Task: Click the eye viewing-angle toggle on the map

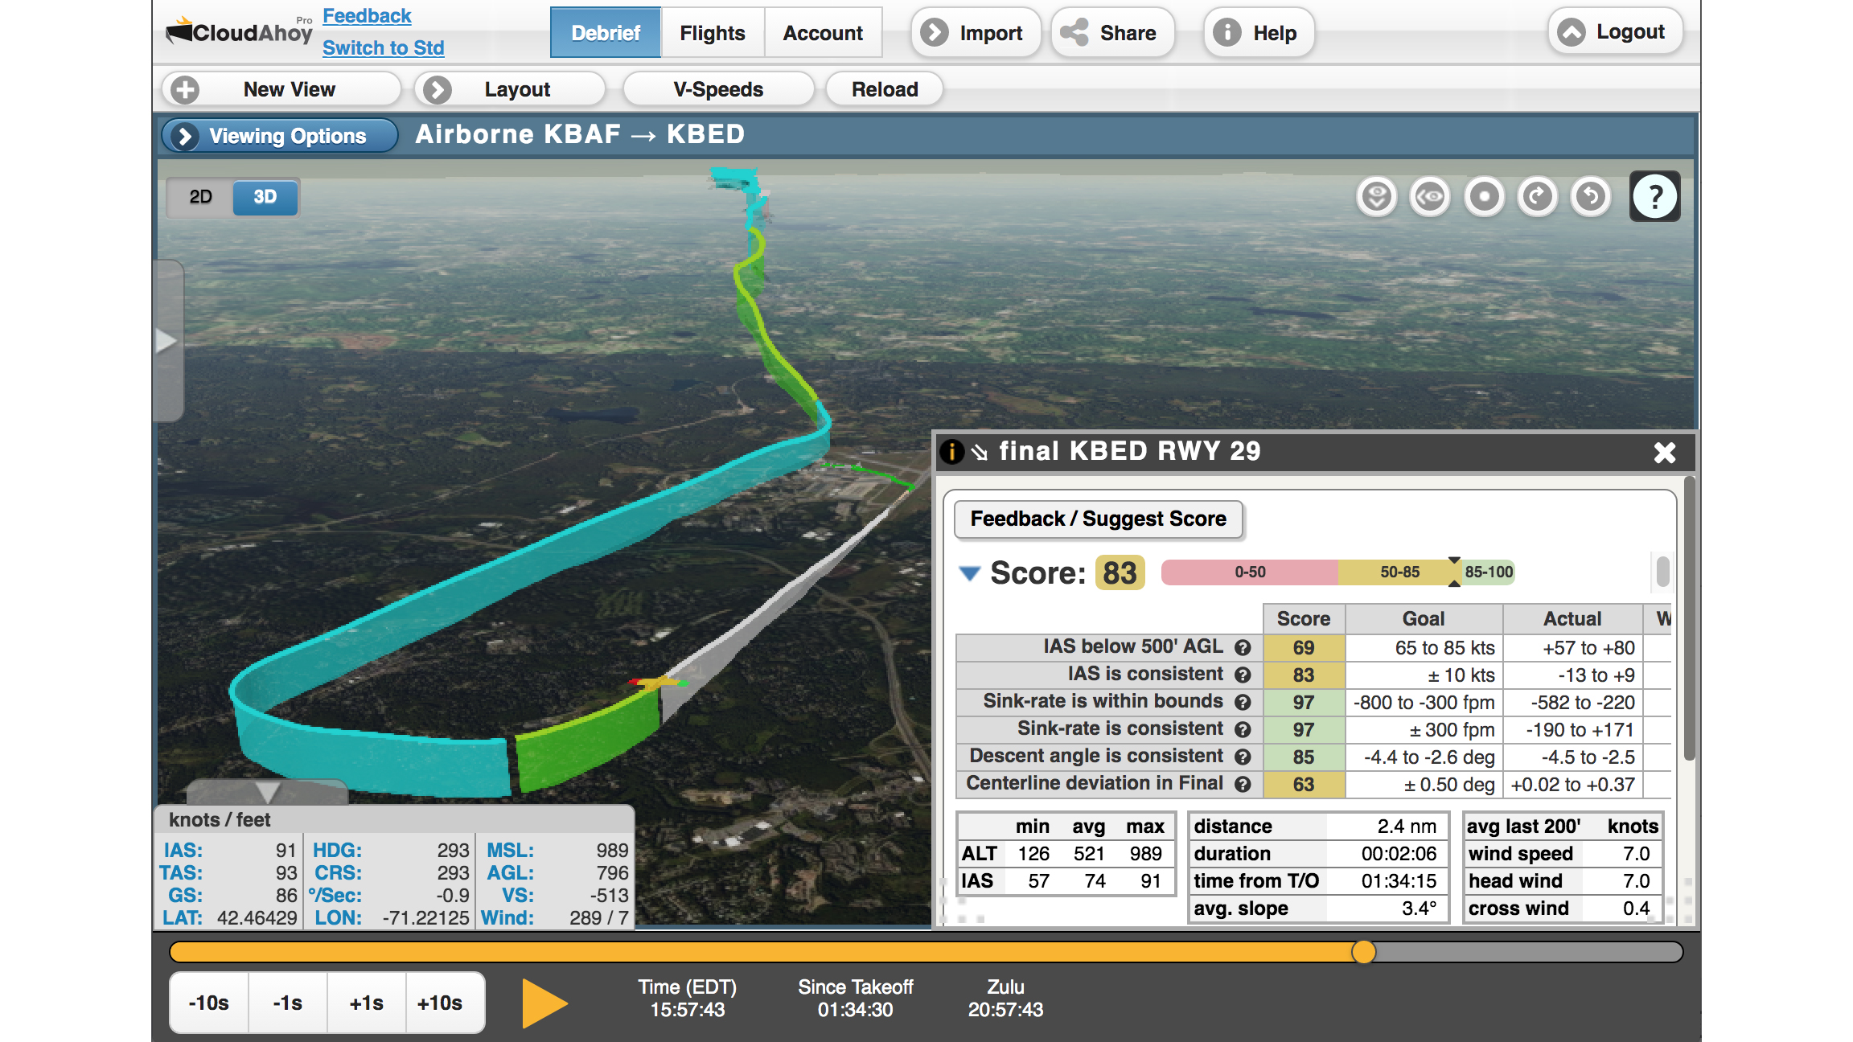Action: point(1429,196)
